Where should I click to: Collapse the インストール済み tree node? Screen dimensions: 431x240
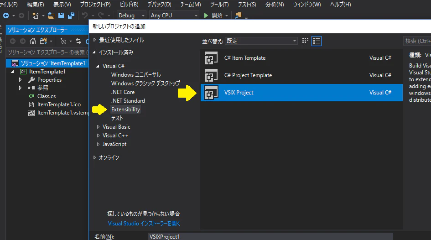(x=94, y=52)
